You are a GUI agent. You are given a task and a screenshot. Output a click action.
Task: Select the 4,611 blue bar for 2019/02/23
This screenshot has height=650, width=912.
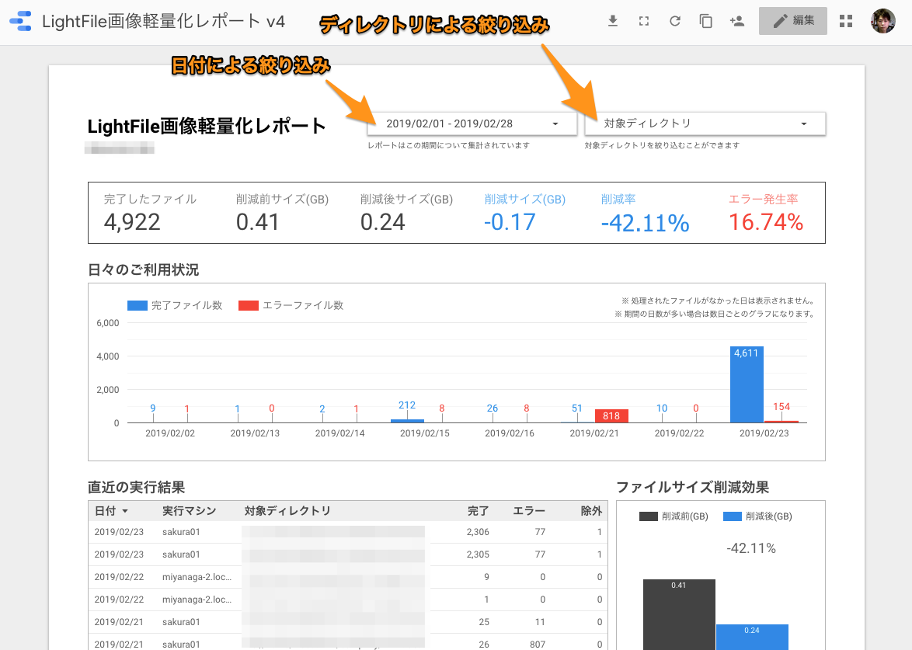(x=747, y=384)
